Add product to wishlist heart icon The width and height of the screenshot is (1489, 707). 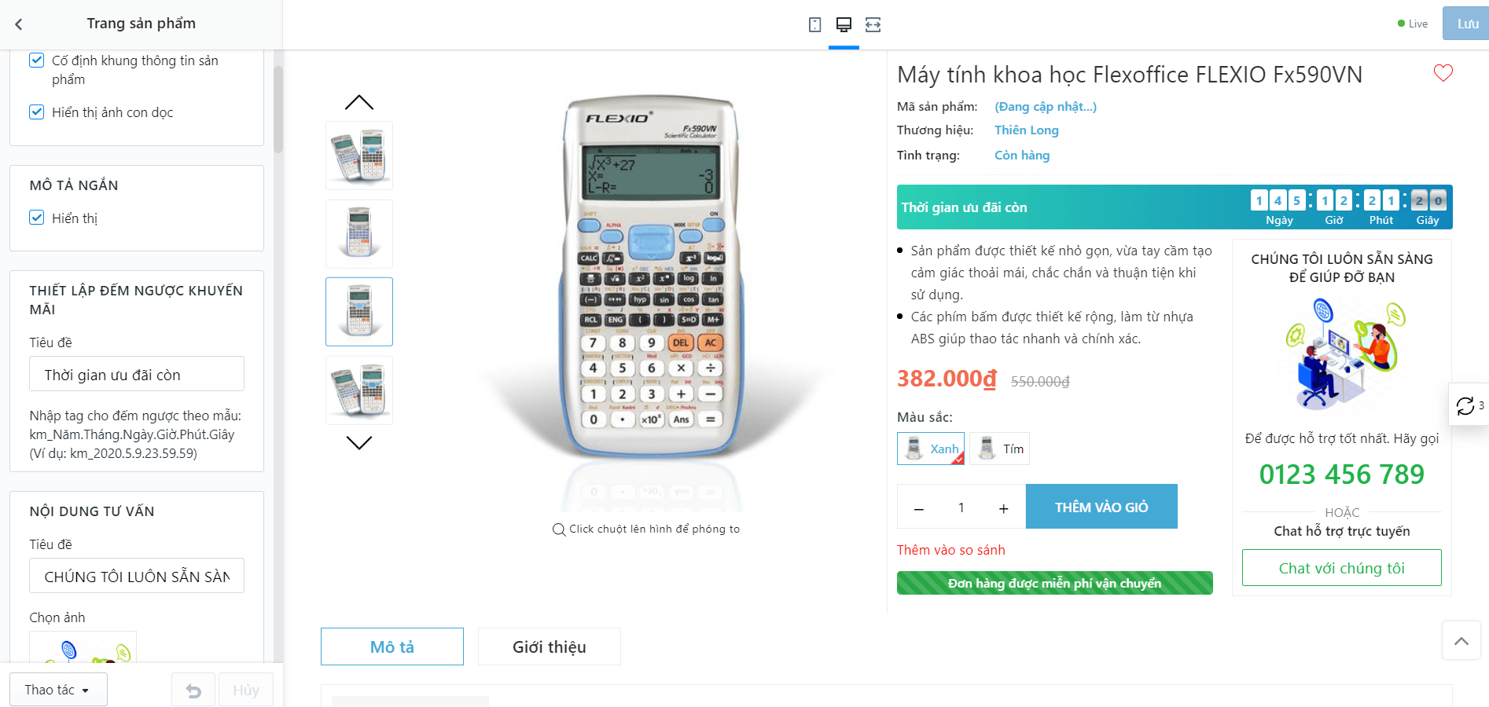(x=1443, y=73)
